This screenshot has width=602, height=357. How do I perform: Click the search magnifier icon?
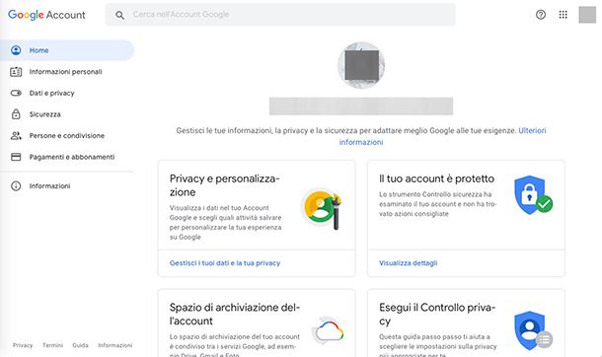tap(119, 15)
